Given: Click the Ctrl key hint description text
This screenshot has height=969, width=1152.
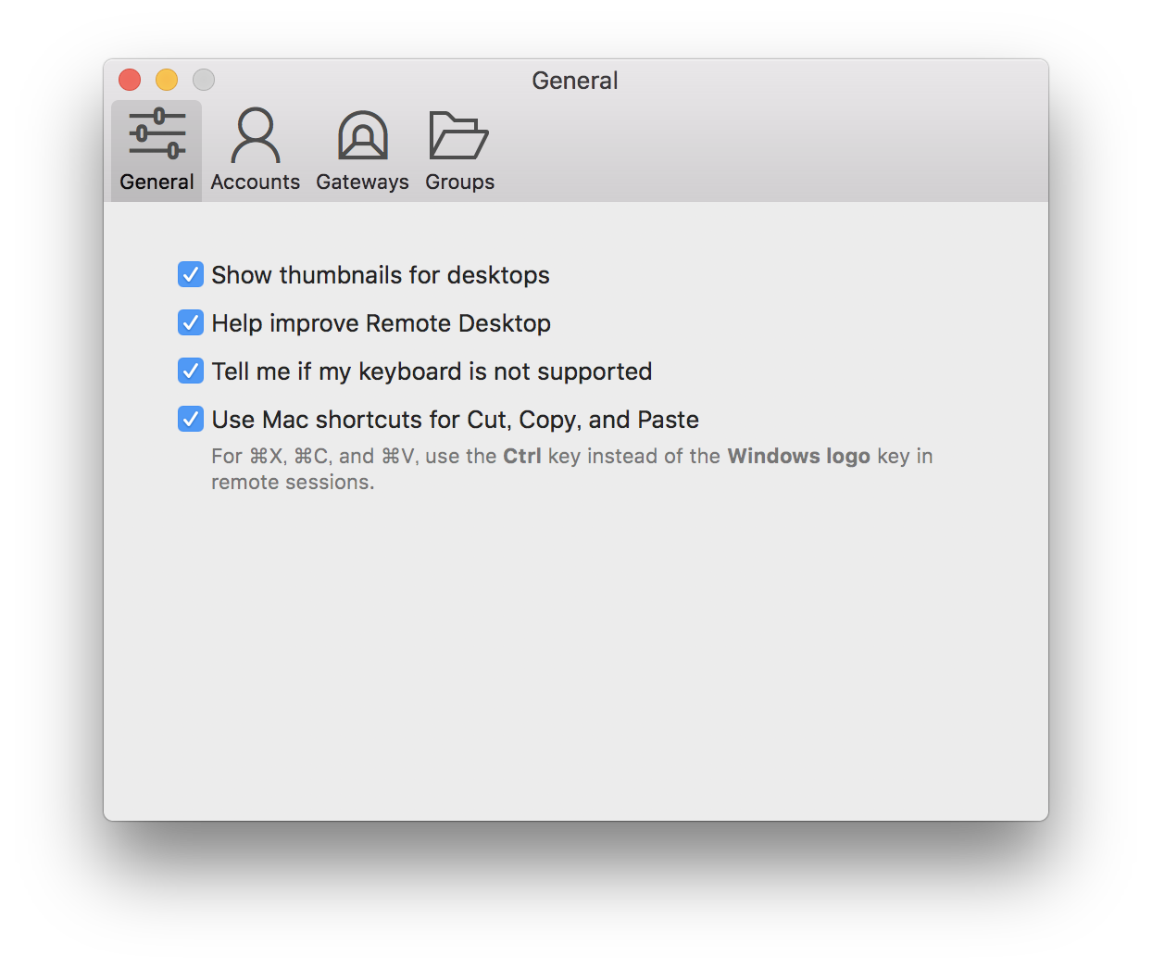Looking at the screenshot, I should pyautogui.click(x=571, y=469).
